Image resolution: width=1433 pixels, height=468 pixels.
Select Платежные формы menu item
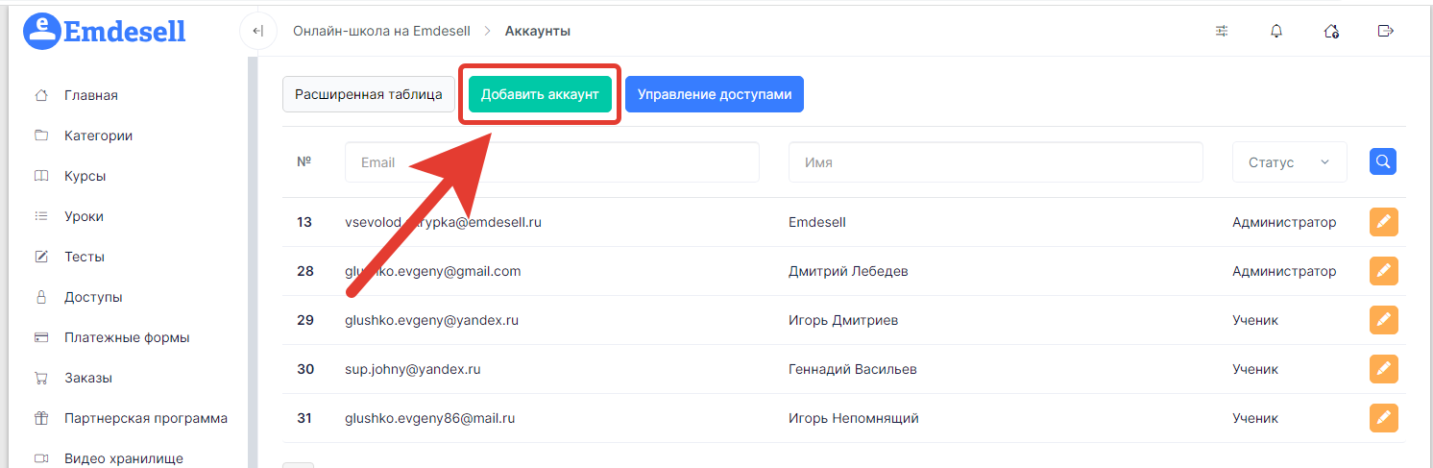click(127, 337)
